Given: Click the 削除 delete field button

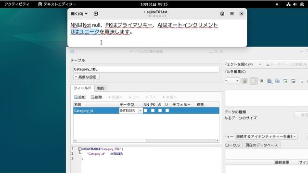Looking at the screenshot, I should click(97, 97).
